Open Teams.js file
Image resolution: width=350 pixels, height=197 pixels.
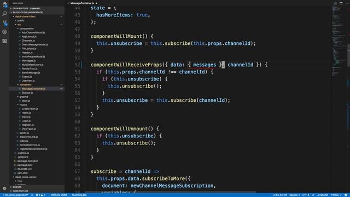27,77
